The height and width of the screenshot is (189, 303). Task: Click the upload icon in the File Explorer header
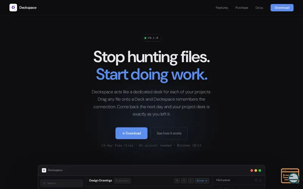tap(260, 180)
